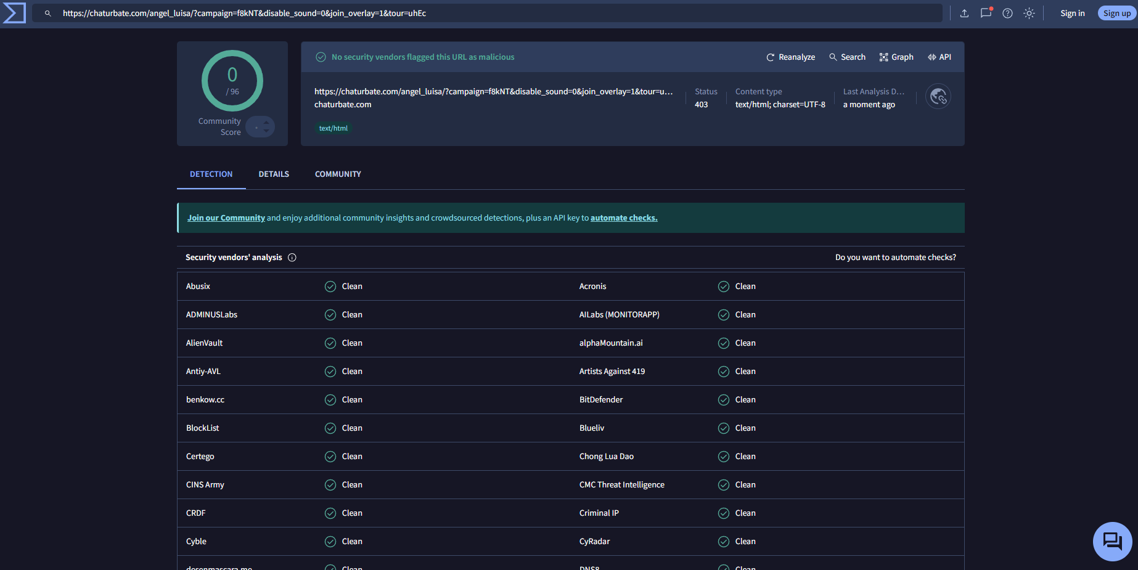Click the Clean check icon for BlockList
1138x570 pixels.
pos(330,428)
